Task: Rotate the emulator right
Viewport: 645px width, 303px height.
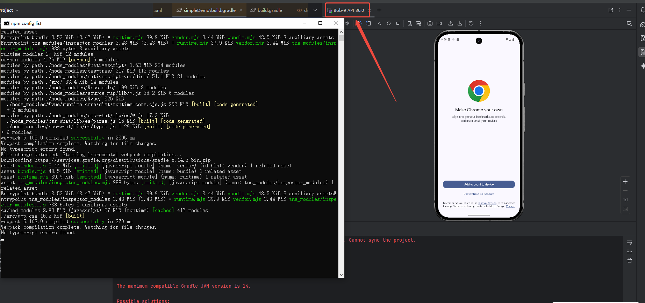Action: pyautogui.click(x=368, y=23)
